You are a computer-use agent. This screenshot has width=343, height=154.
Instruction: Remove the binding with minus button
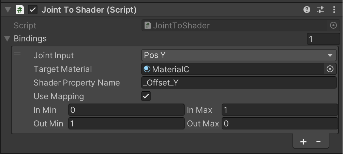point(318,141)
